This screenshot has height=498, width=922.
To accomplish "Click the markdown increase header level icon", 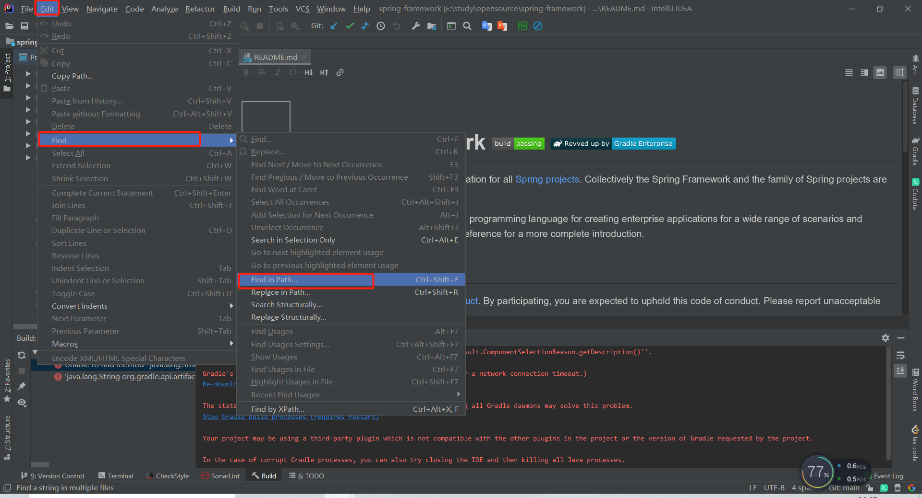I will tap(324, 72).
